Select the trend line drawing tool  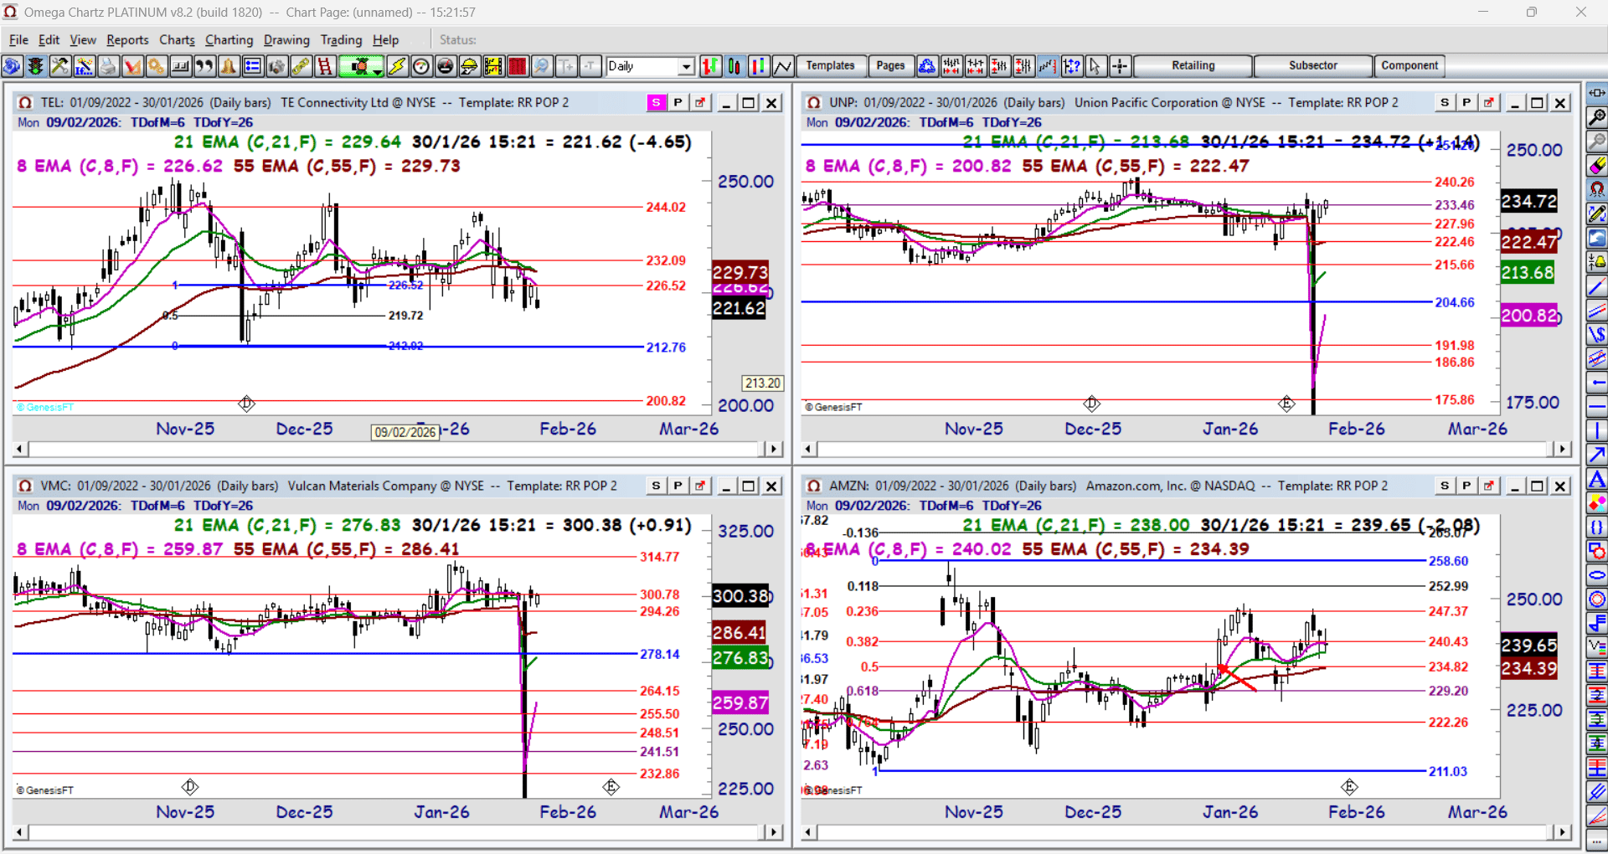pos(1597,286)
